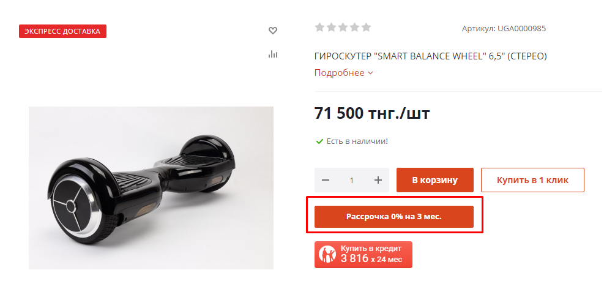
Task: Open the hoverboard product photo
Action: tap(151, 188)
